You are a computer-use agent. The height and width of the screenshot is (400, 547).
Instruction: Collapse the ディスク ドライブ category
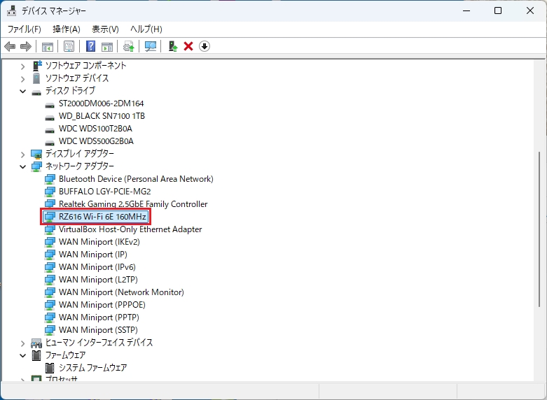[22, 92]
